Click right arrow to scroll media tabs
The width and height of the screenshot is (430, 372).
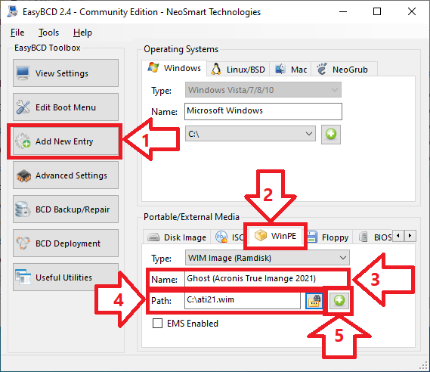pos(410,236)
